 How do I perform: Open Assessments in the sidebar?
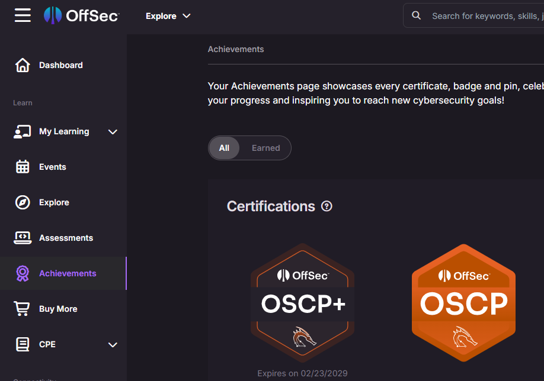(66, 238)
